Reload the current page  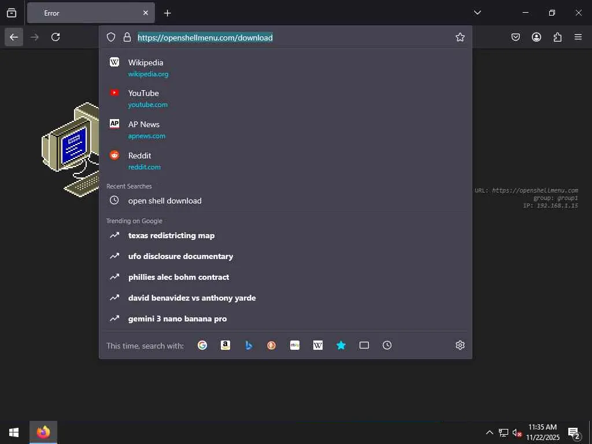click(55, 37)
